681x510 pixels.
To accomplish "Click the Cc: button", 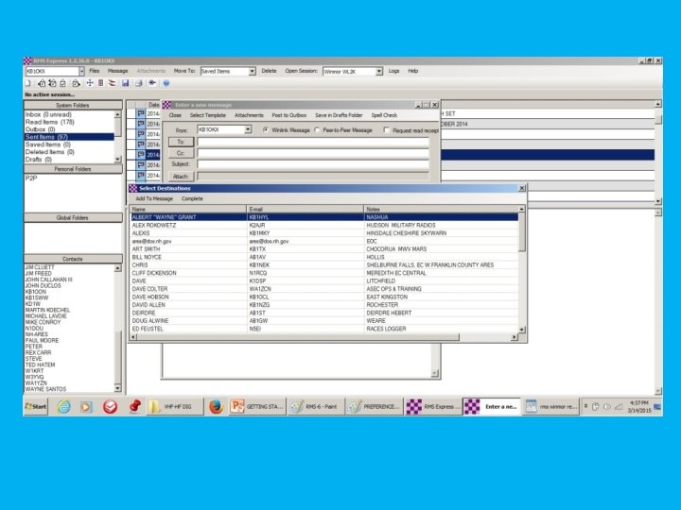I will (x=181, y=153).
